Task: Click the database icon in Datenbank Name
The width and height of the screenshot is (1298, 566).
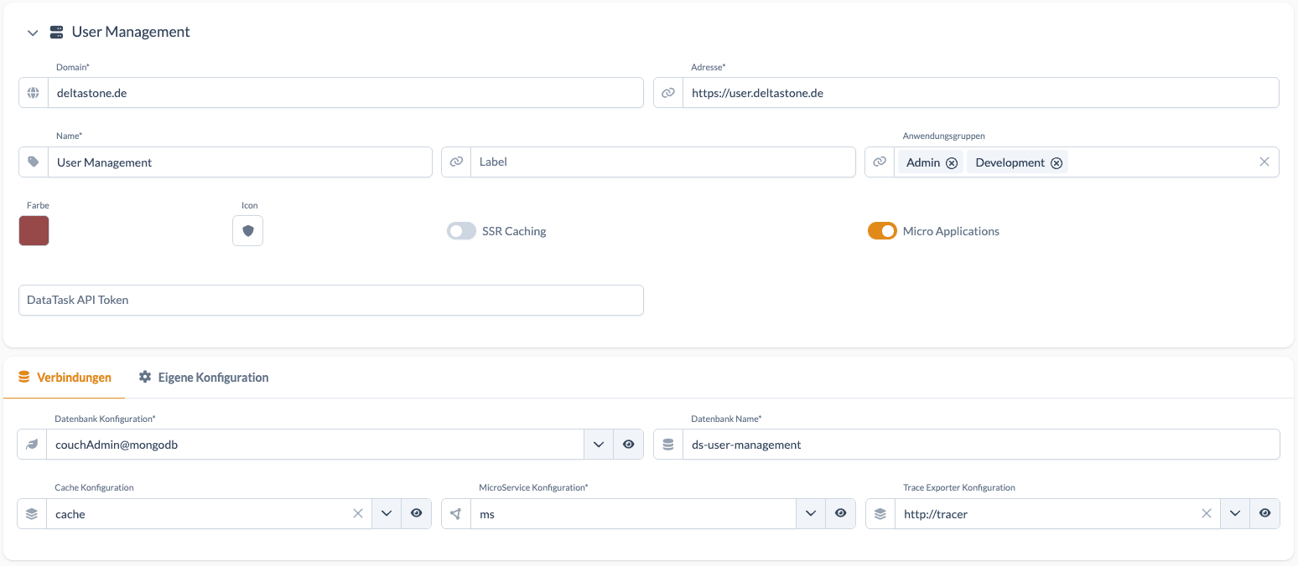Action: 668,445
